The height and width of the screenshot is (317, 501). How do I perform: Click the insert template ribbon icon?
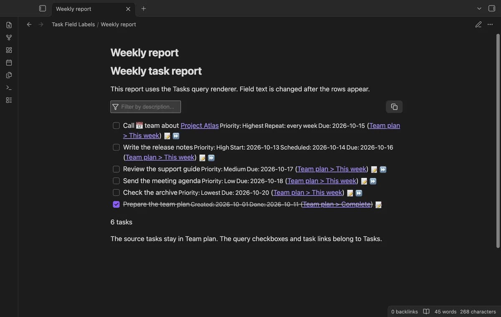pos(9,75)
